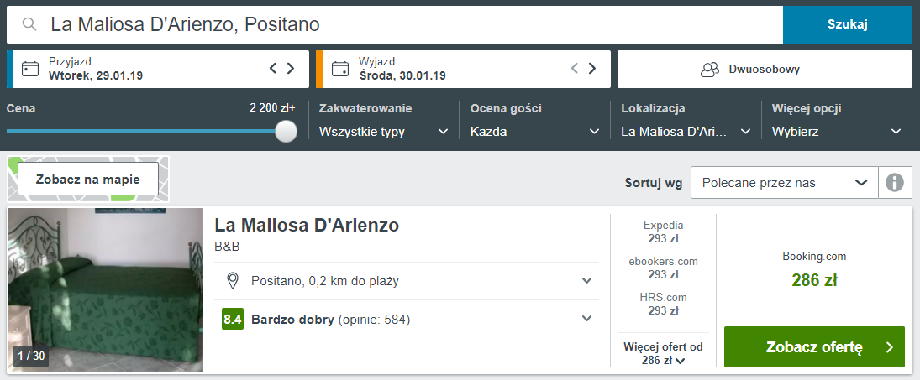Click the check-out calendar icon

point(340,69)
